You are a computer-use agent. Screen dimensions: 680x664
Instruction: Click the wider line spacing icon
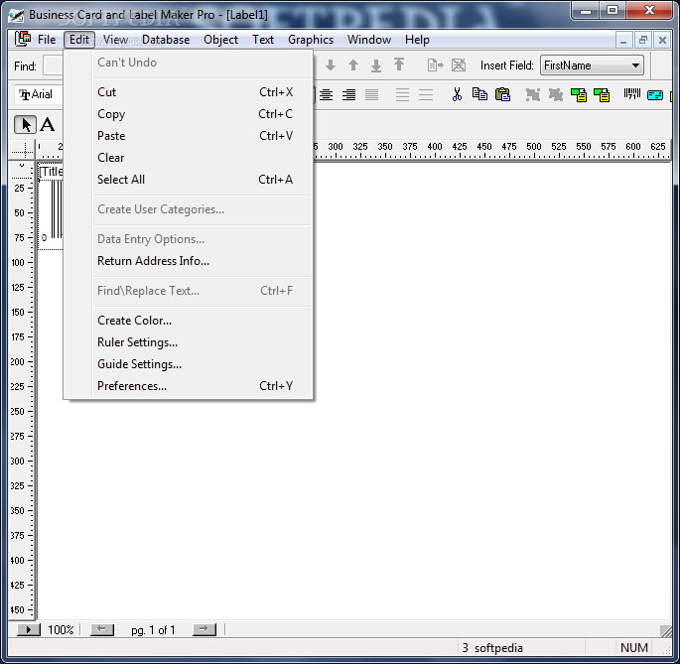point(426,94)
